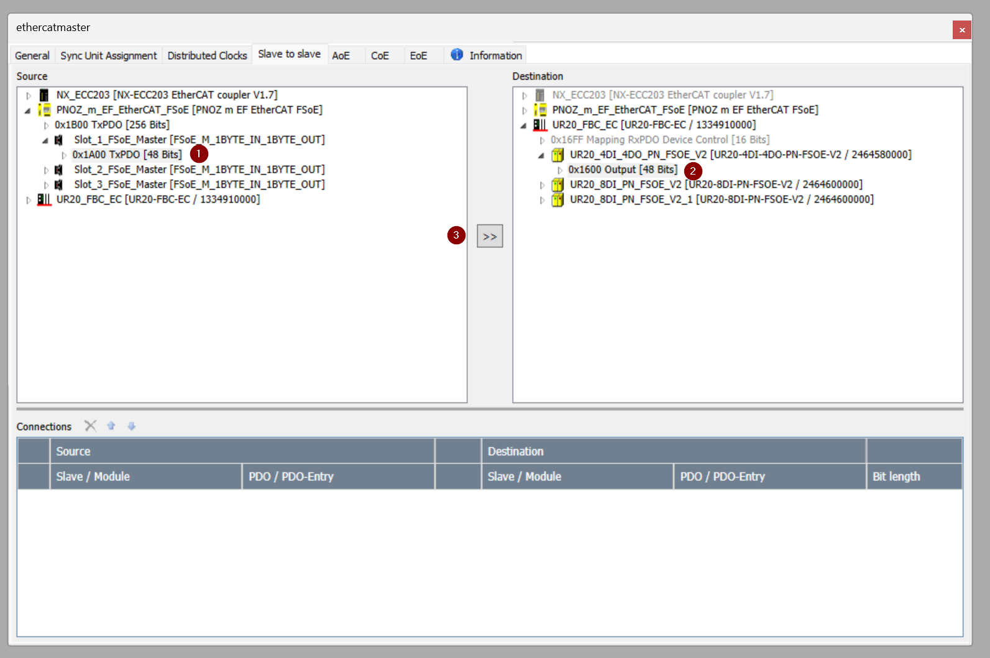Open the Information tab

(486, 55)
